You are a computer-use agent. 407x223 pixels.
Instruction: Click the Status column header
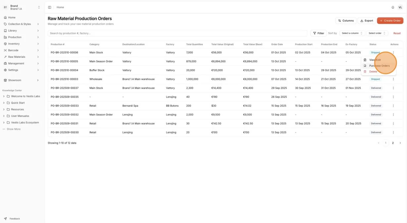tap(373, 44)
